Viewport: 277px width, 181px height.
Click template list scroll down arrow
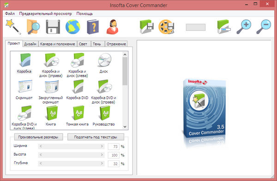[x=125, y=127]
